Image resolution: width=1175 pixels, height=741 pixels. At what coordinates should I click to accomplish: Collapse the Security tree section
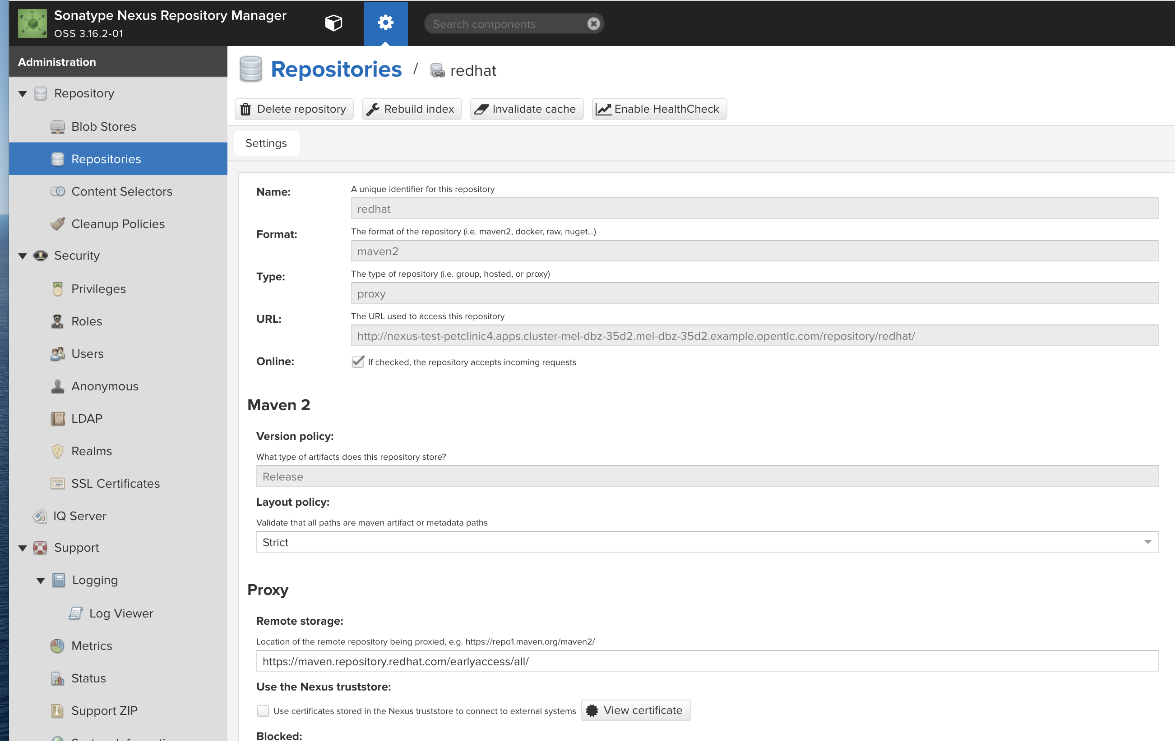[23, 256]
